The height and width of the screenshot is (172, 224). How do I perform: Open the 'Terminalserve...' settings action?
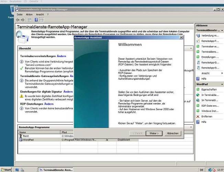point(210,47)
